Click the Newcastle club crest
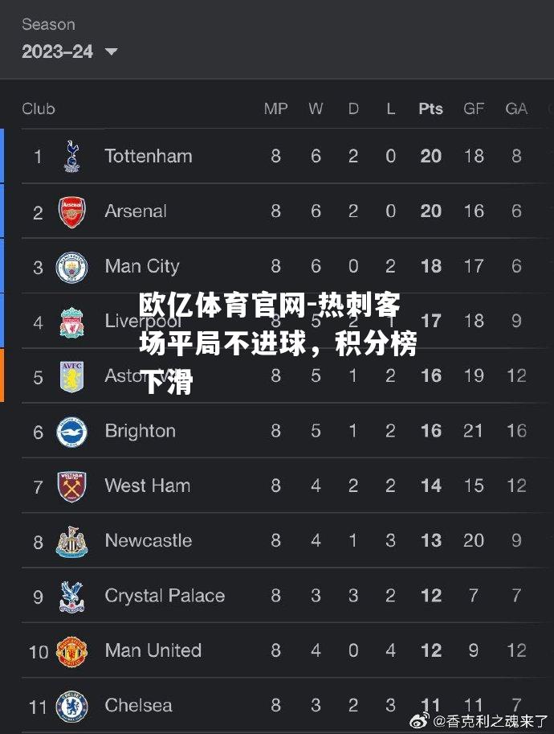The image size is (554, 734). point(71,541)
